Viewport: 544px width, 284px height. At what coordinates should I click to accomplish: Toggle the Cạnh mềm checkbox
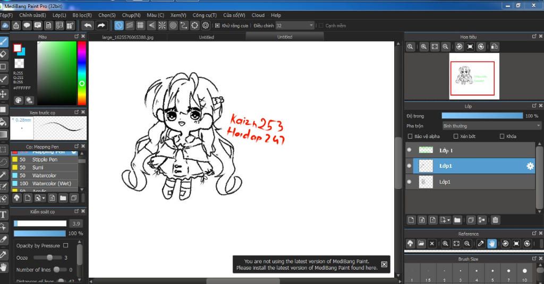click(x=321, y=25)
